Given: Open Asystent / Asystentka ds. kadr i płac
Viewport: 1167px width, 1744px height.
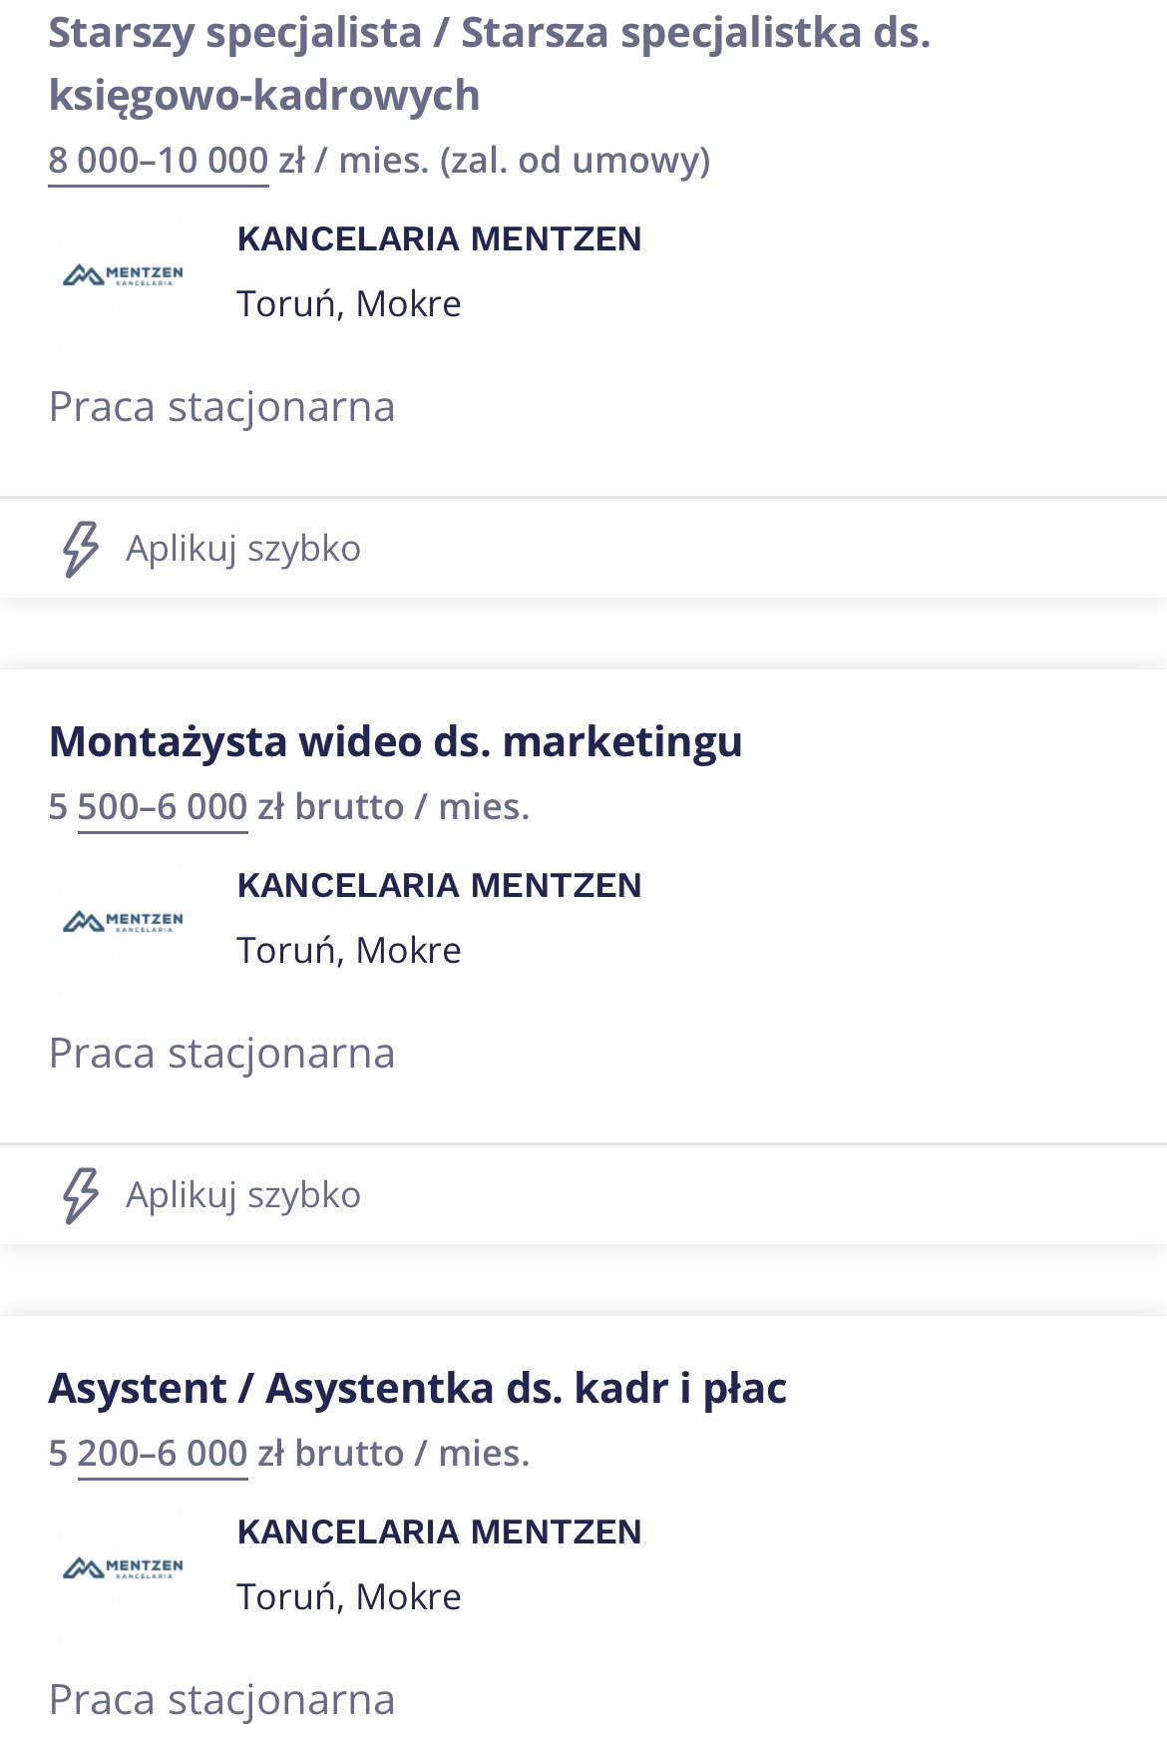Looking at the screenshot, I should [417, 1388].
